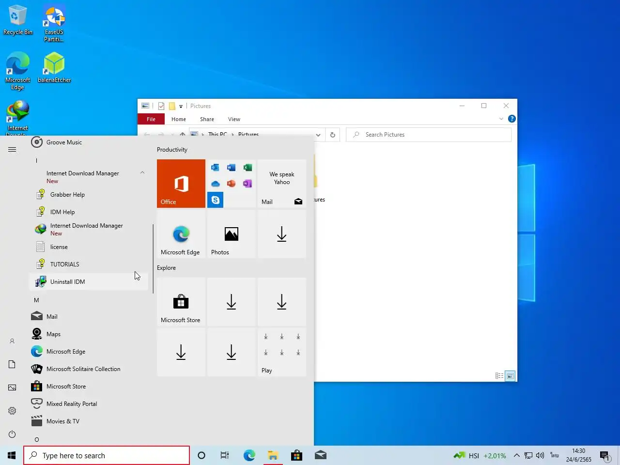Viewport: 620px width, 465px height.
Task: Expand the Start menu hamburger button
Action: pyautogui.click(x=12, y=149)
